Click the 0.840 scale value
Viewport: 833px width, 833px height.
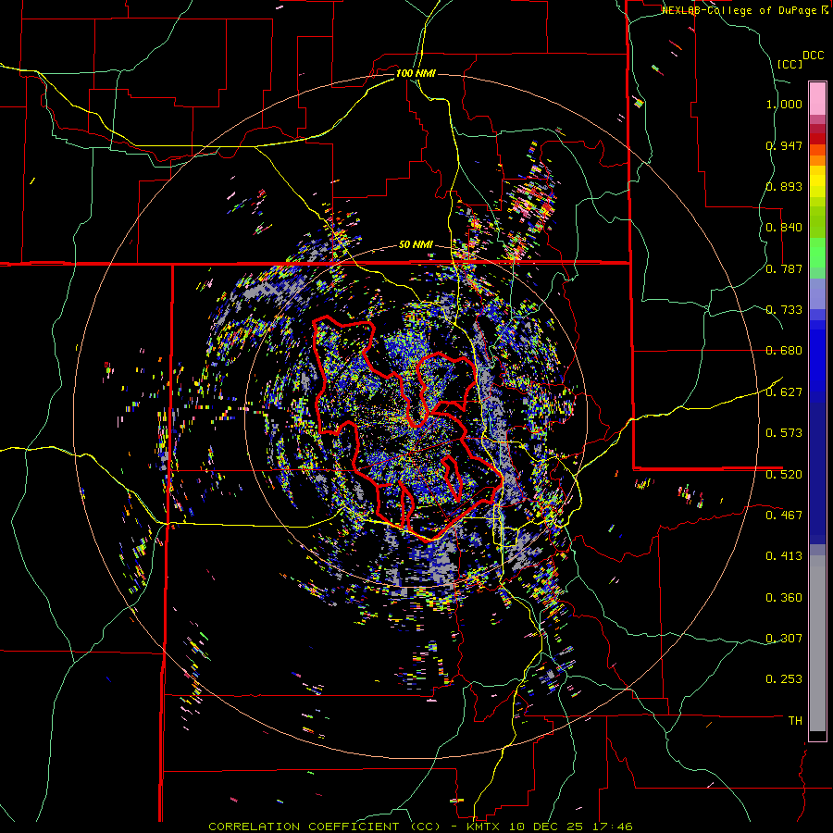pos(784,228)
